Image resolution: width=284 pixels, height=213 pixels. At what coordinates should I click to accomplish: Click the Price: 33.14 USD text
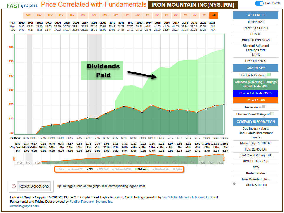click(x=256, y=28)
